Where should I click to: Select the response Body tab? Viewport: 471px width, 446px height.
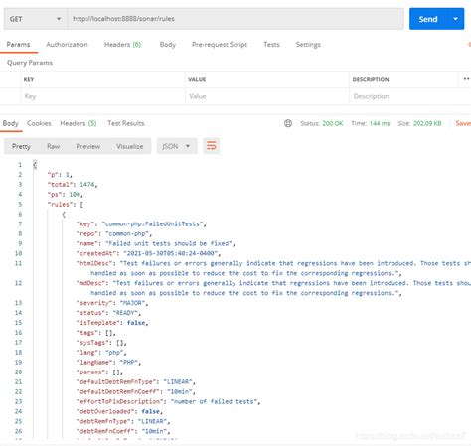click(11, 123)
